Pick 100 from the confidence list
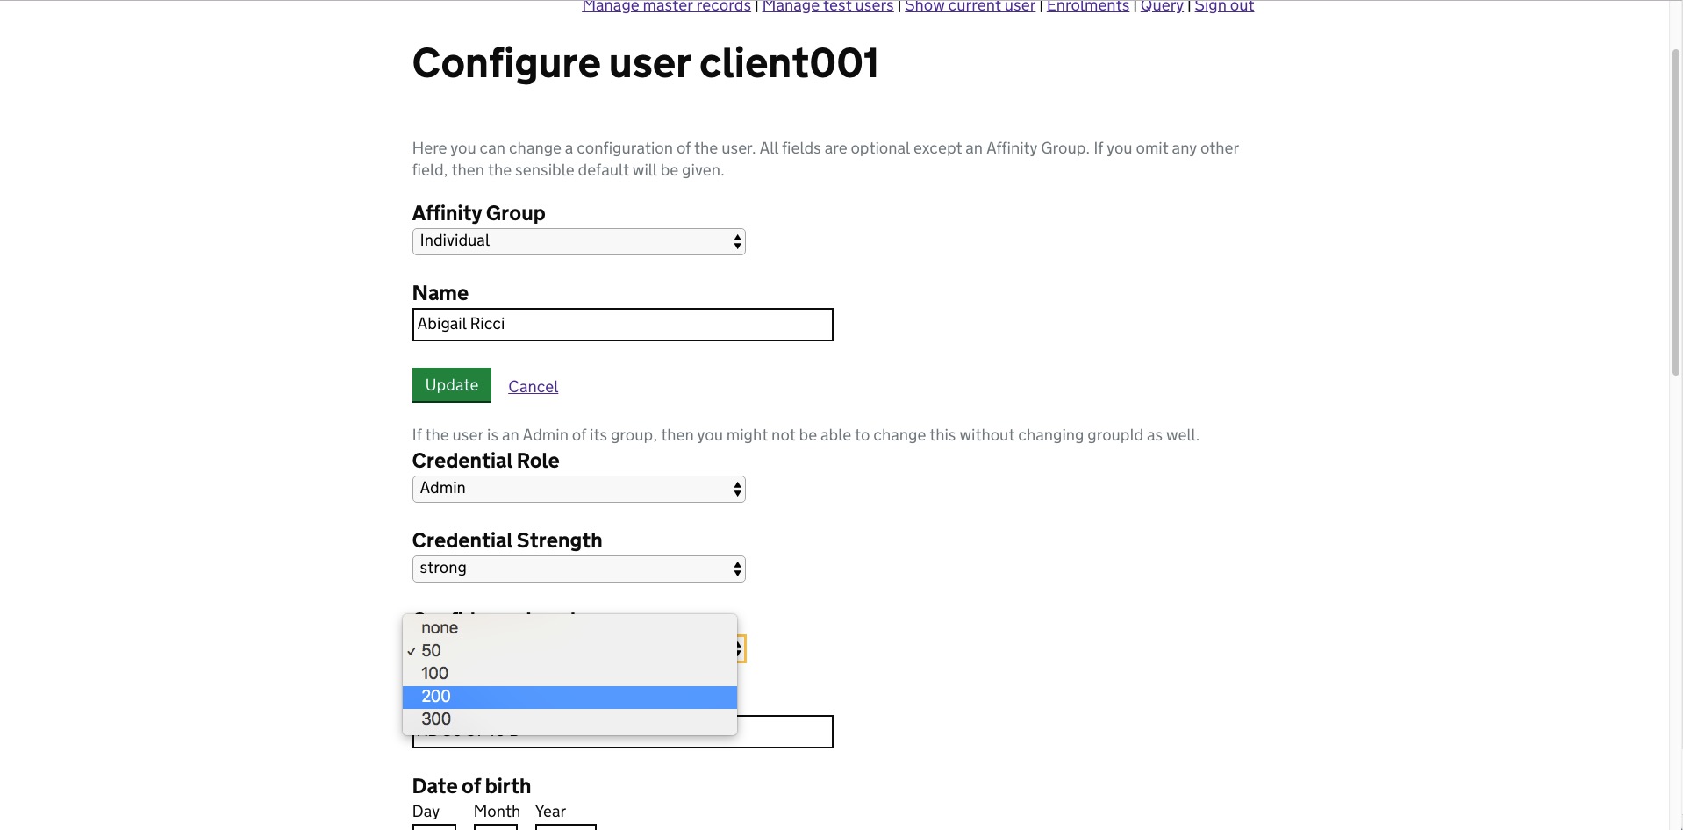1683x830 pixels. click(x=569, y=674)
